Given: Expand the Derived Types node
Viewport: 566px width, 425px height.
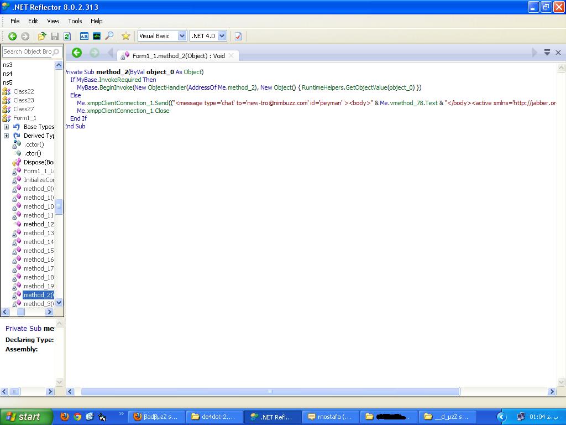Looking at the screenshot, I should [7, 136].
